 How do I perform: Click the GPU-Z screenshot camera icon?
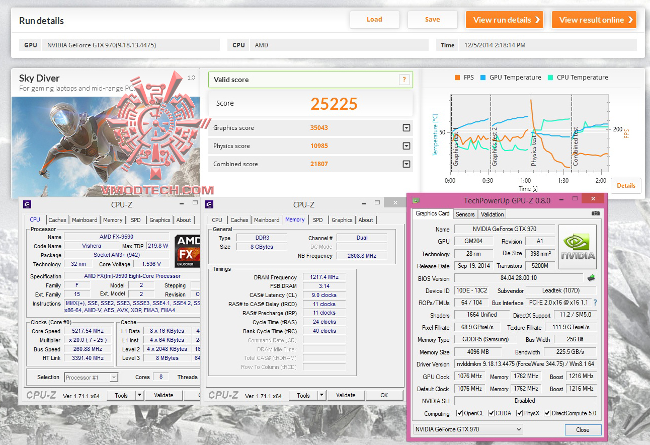pyautogui.click(x=596, y=213)
